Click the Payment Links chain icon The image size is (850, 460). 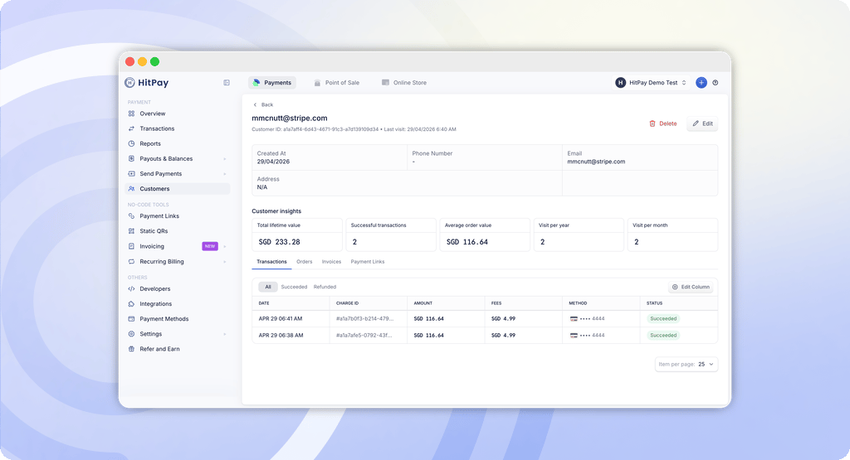pyautogui.click(x=131, y=216)
